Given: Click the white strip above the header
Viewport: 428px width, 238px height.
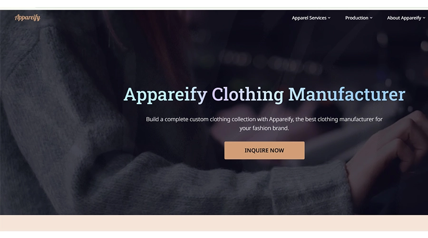Looking at the screenshot, I should (214, 4).
